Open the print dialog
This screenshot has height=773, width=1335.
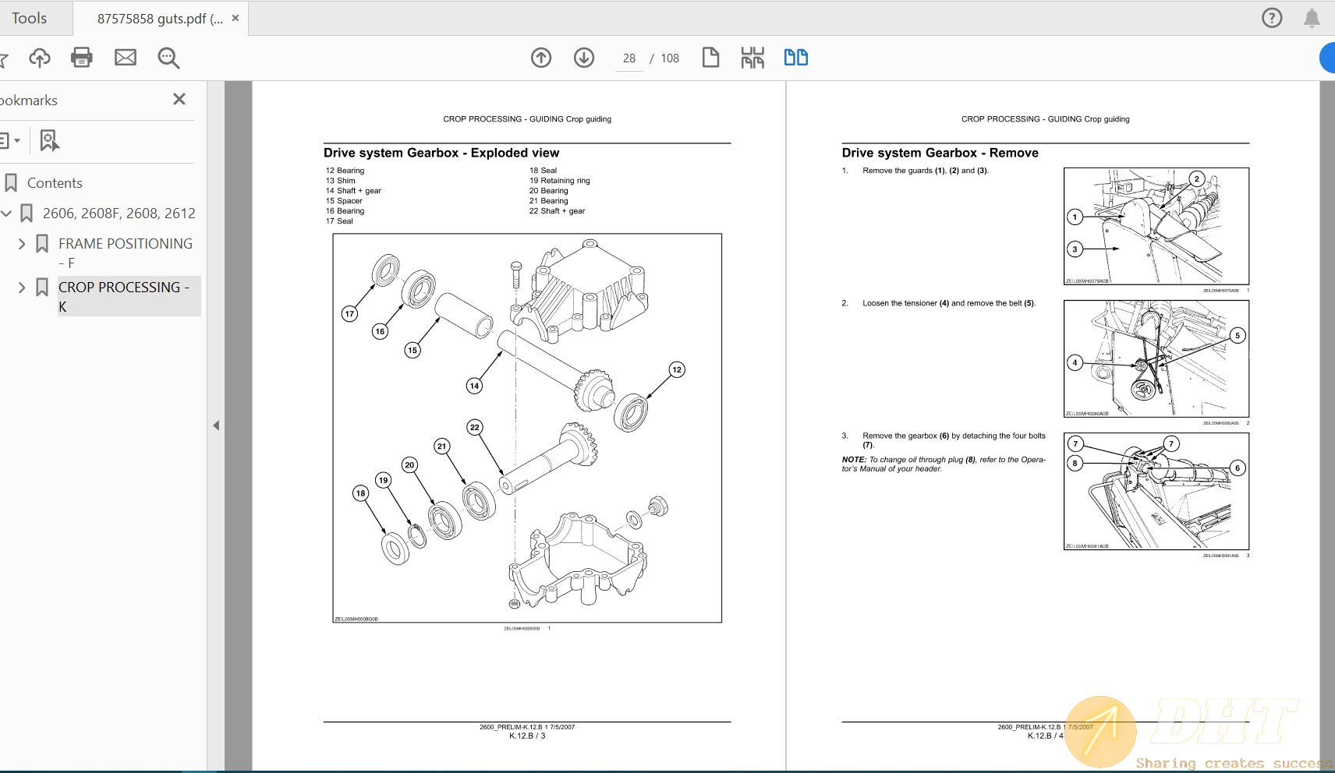(82, 57)
